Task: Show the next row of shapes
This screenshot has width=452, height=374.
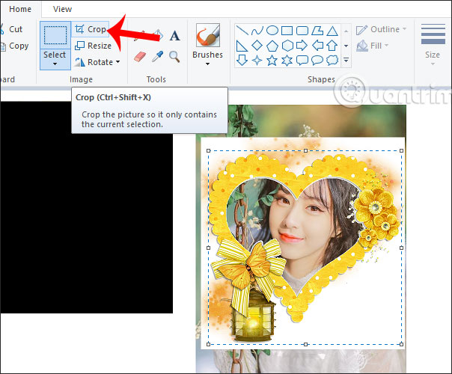Action: pyautogui.click(x=346, y=46)
